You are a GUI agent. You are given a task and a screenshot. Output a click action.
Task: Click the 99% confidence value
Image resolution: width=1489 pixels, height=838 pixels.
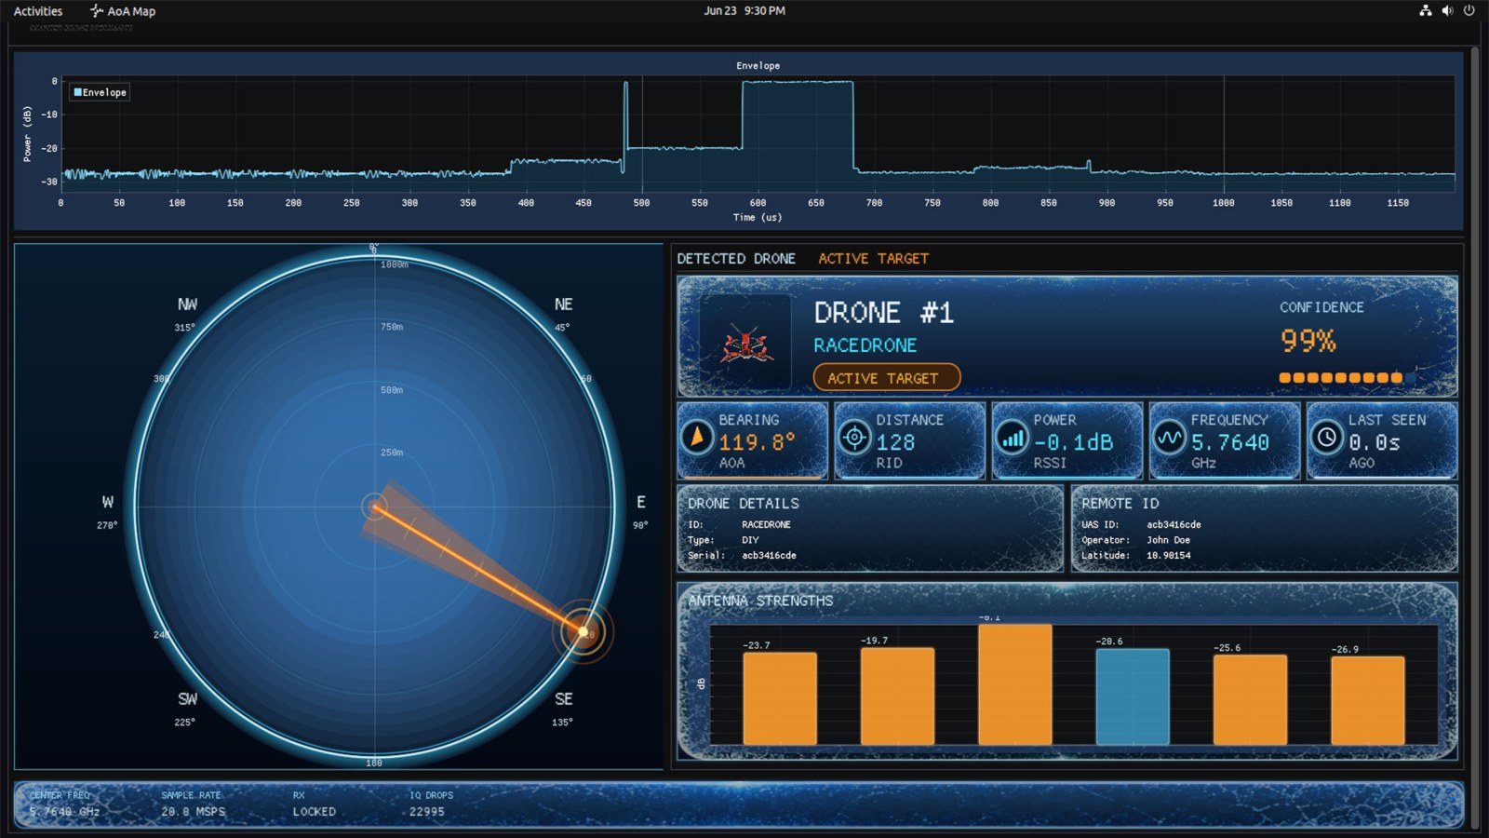(x=1308, y=341)
